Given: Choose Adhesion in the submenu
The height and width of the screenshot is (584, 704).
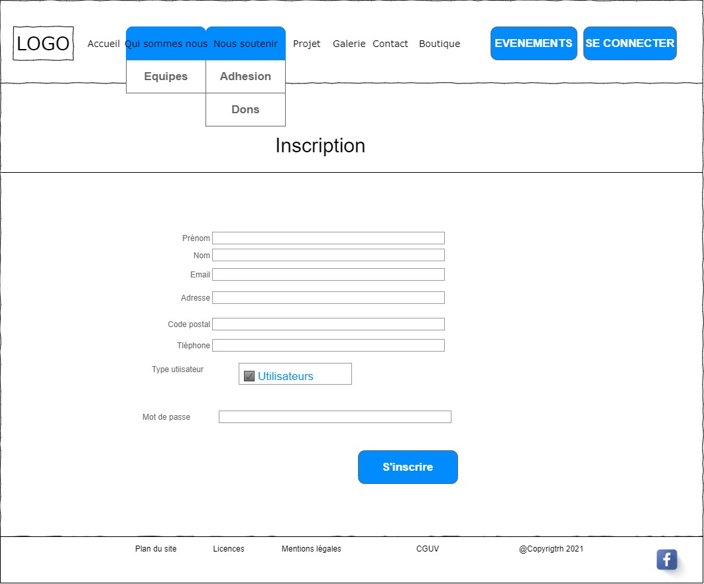Looking at the screenshot, I should (245, 77).
